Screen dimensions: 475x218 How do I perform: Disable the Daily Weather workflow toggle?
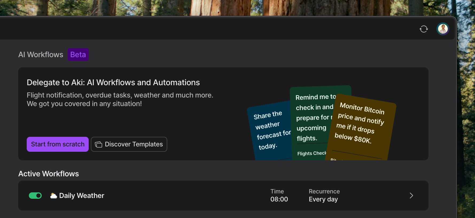tap(35, 196)
